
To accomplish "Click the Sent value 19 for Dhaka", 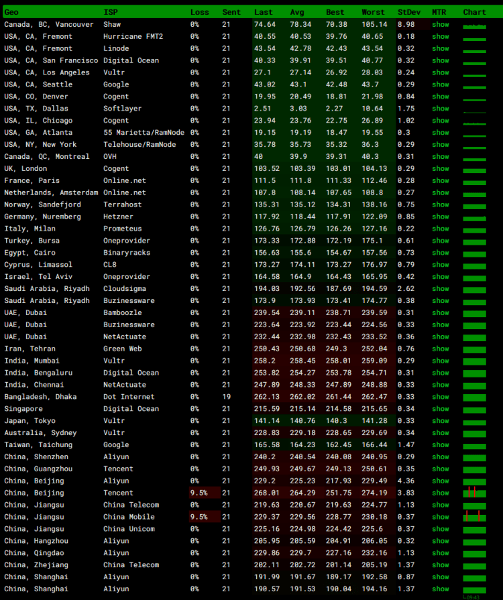I will [x=226, y=397].
